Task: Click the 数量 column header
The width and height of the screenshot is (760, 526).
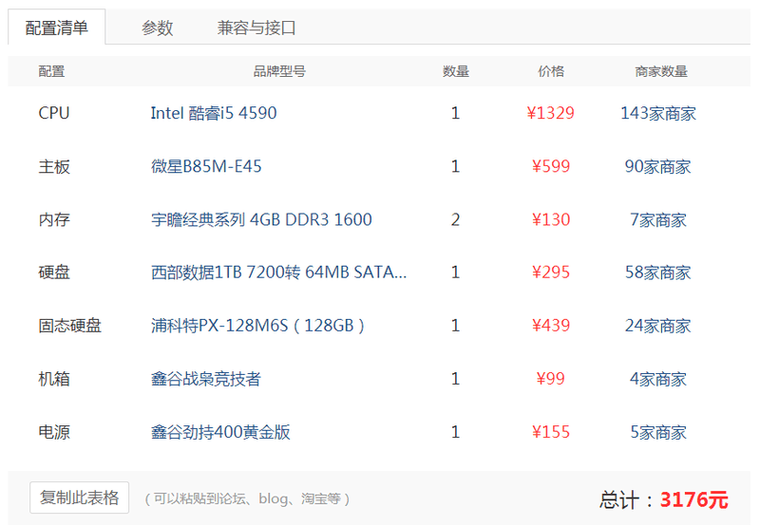Action: (456, 71)
